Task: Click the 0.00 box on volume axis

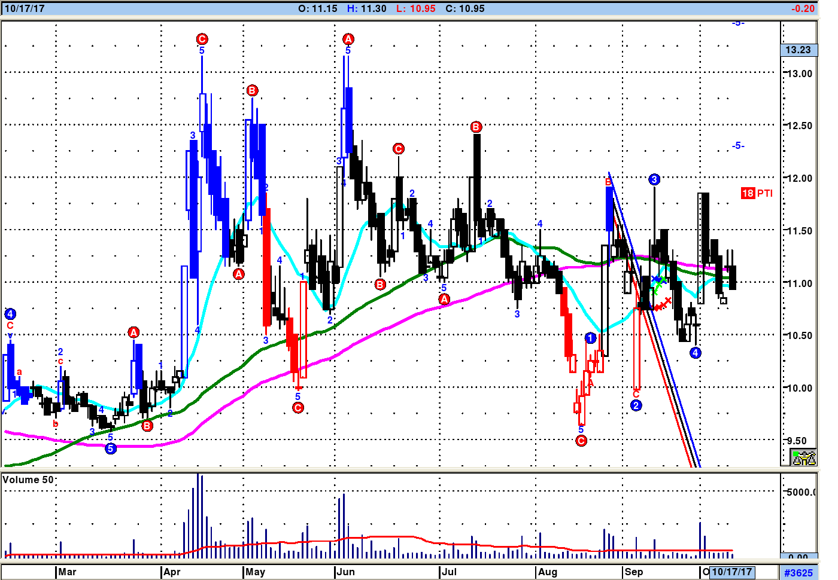Action: (798, 557)
